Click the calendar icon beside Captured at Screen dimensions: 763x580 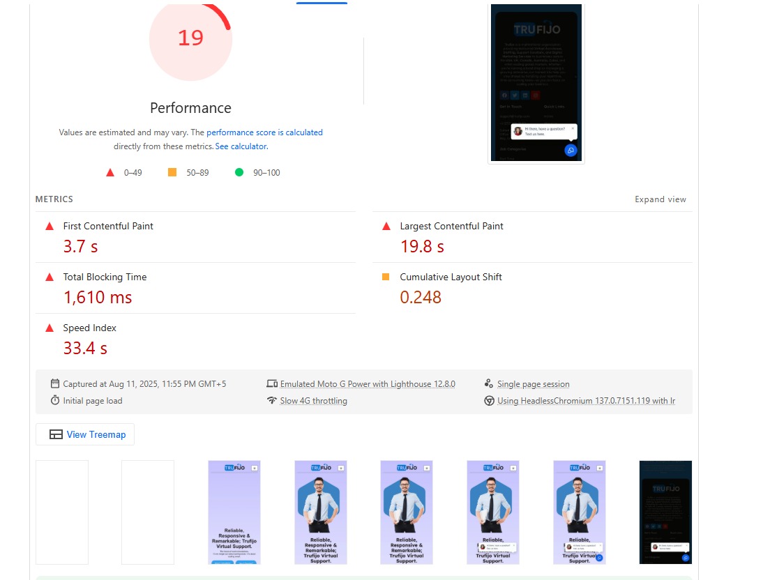pos(55,383)
